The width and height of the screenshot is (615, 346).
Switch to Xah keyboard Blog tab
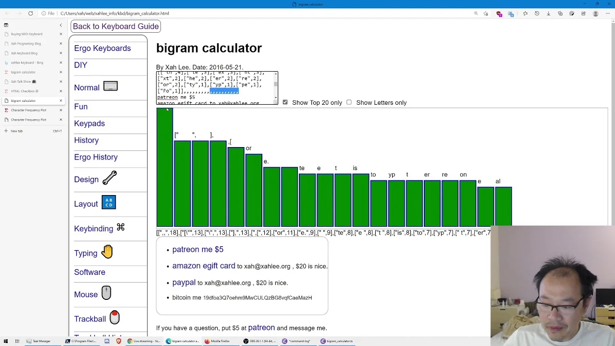[x=24, y=53]
